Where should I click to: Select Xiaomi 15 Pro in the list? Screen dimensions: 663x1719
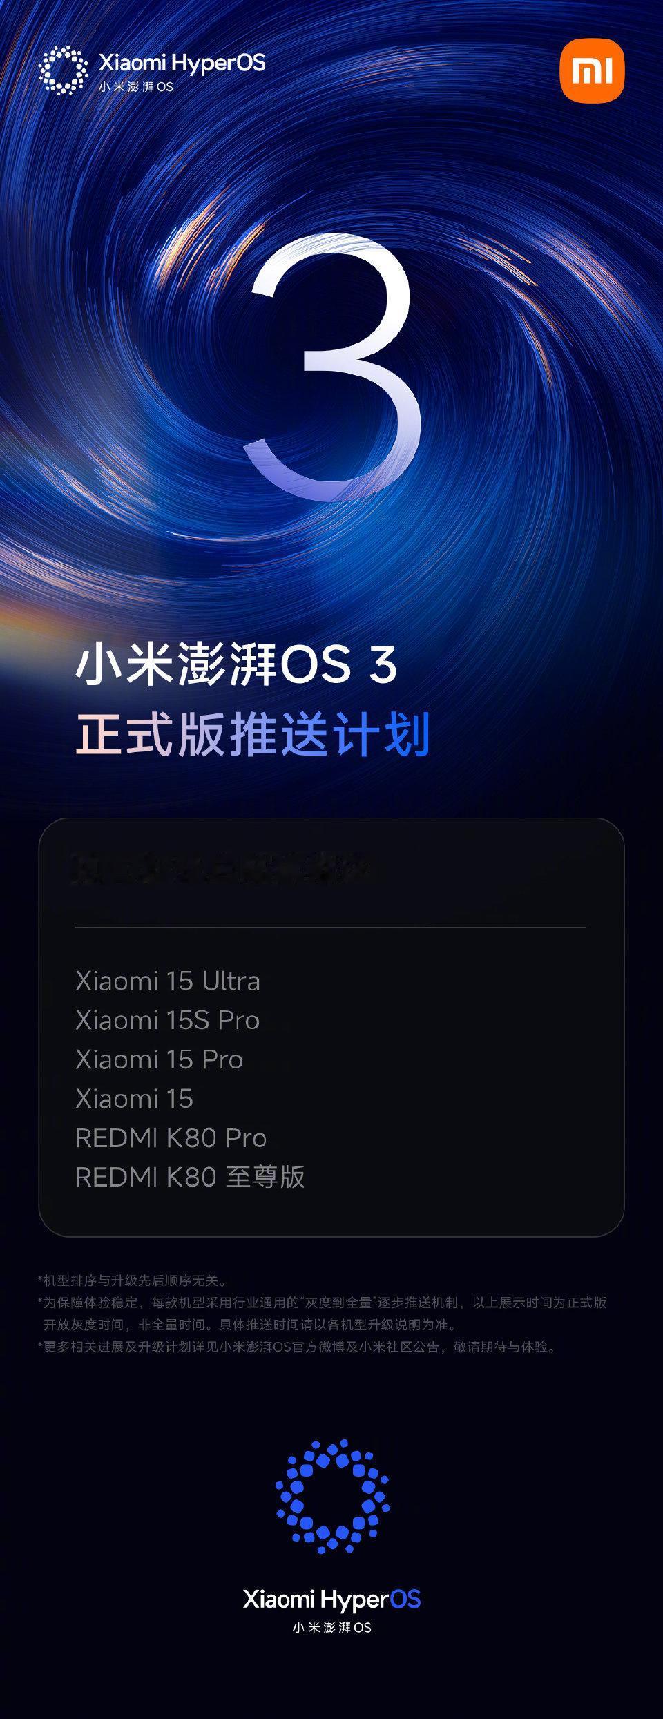[x=160, y=1059]
